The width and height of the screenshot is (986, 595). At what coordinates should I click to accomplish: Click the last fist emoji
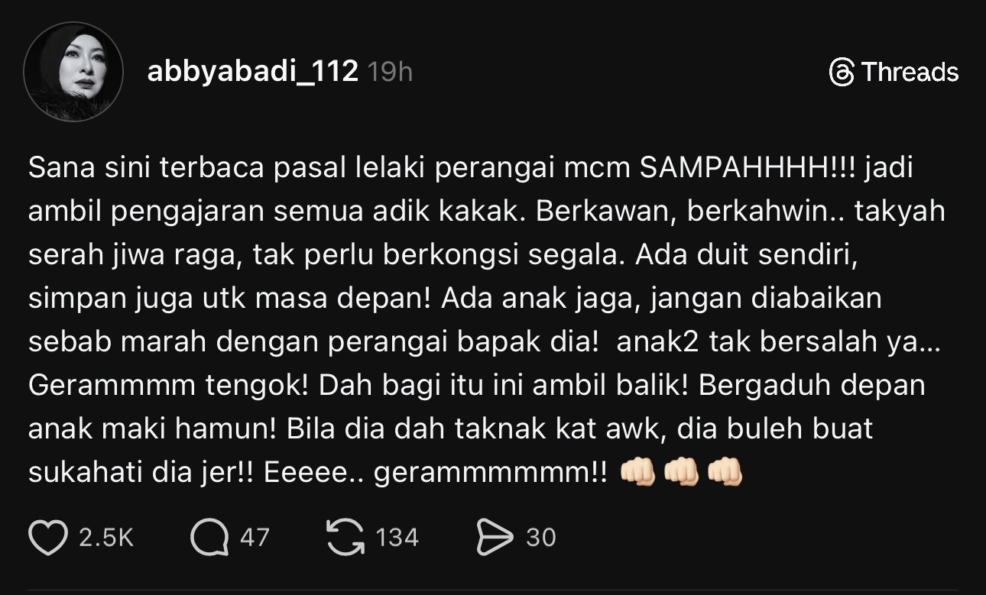[725, 473]
